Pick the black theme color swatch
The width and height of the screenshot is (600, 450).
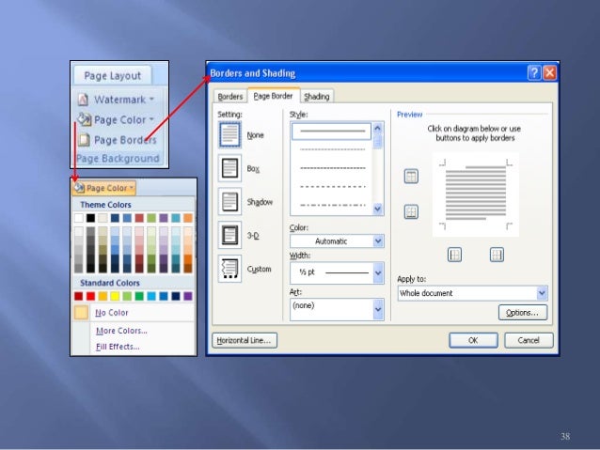[x=90, y=218]
